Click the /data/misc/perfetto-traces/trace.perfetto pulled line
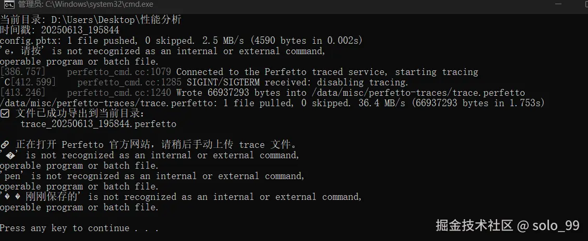588x241 pixels. (272, 103)
